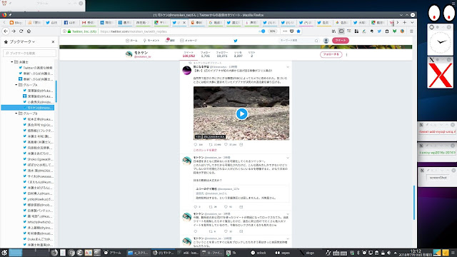Click the Twitter extension icon in toolbar
Image resolution: width=457 pixels, height=257 pixels.
[379, 31]
